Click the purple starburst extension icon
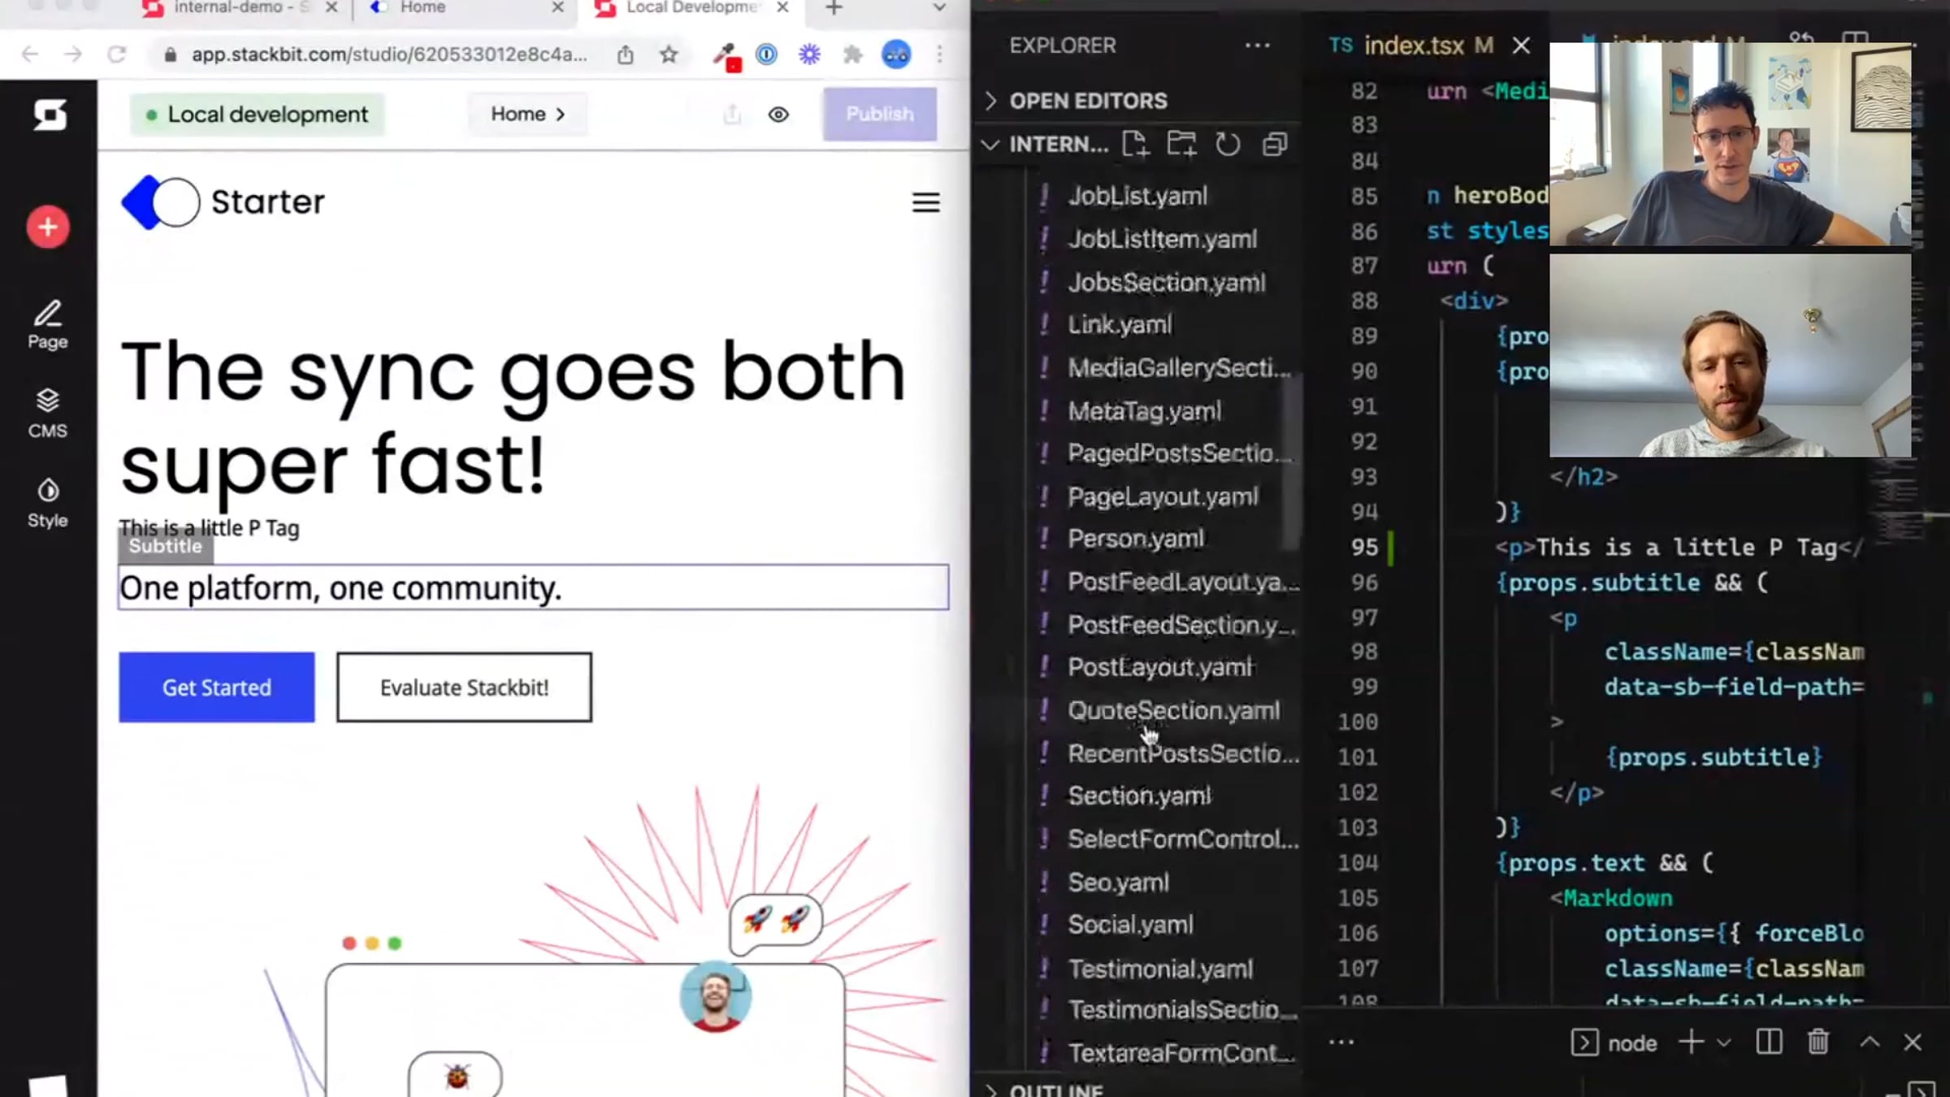The height and width of the screenshot is (1097, 1950). coord(809,54)
